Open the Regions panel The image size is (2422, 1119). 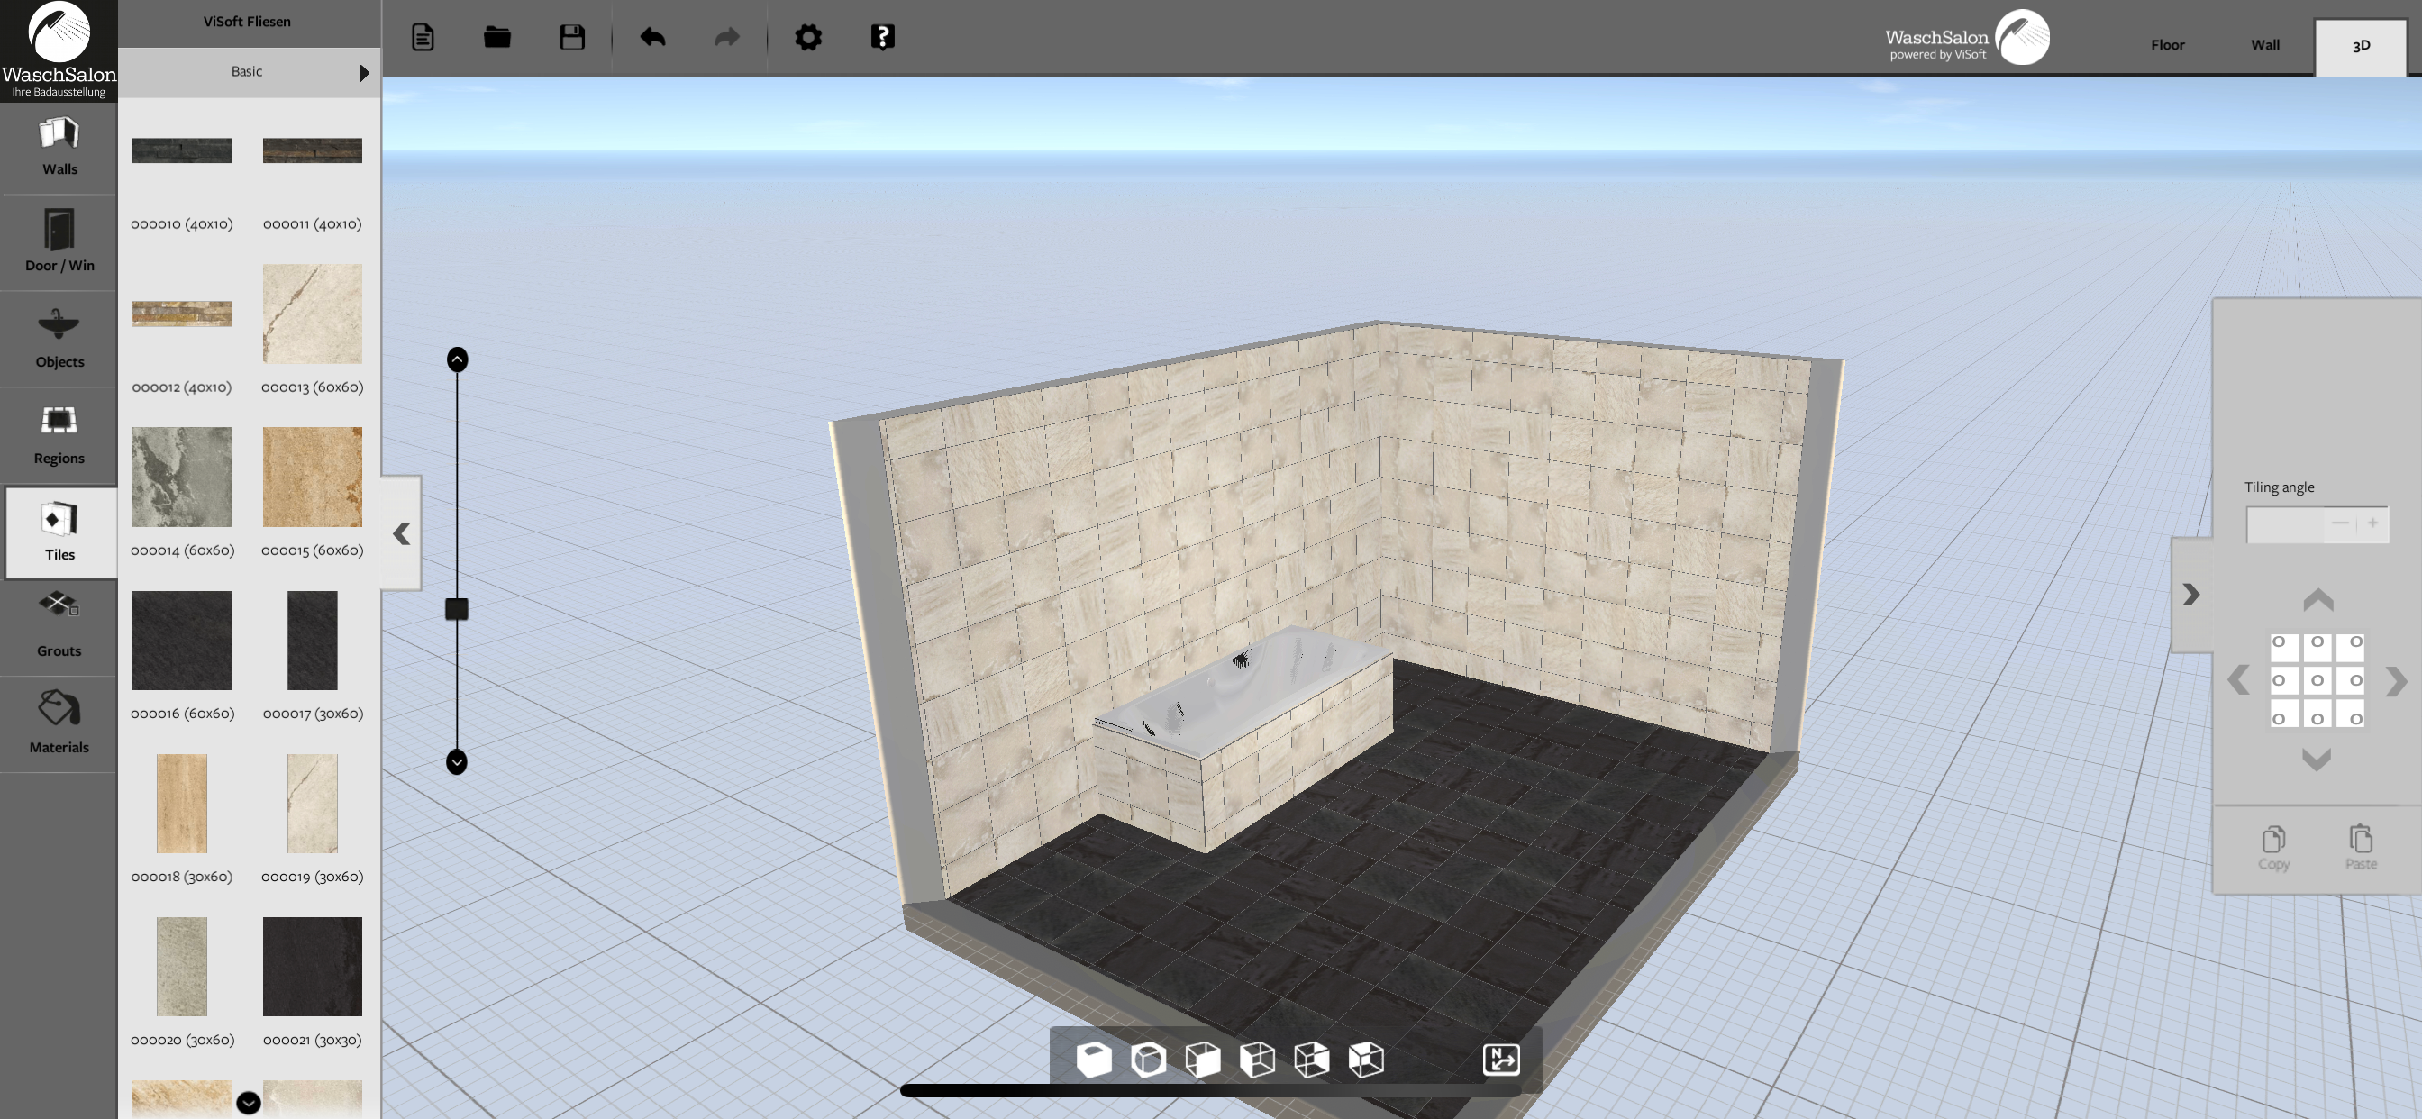pos(59,435)
